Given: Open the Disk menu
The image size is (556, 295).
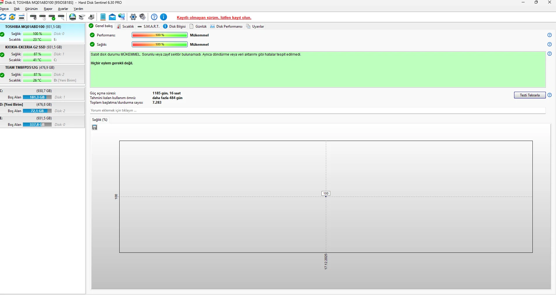Looking at the screenshot, I should click(17, 9).
